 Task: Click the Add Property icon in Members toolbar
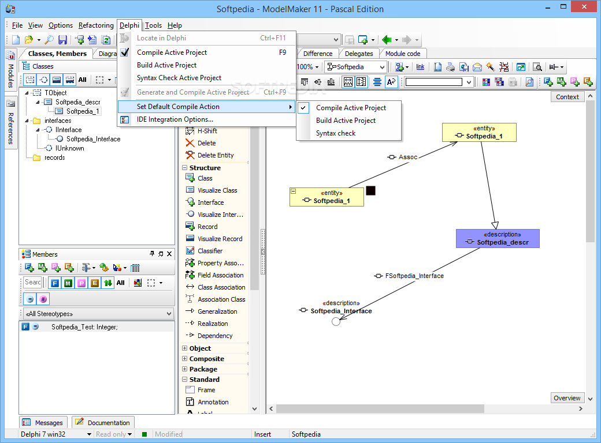pyautogui.click(x=56, y=268)
